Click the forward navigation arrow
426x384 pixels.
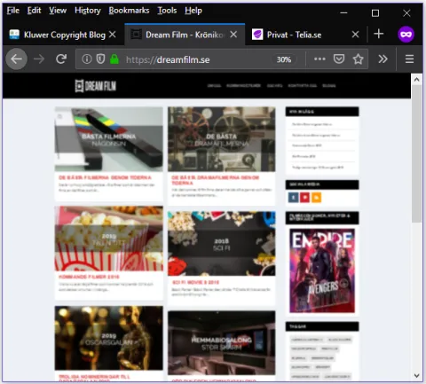[39, 59]
